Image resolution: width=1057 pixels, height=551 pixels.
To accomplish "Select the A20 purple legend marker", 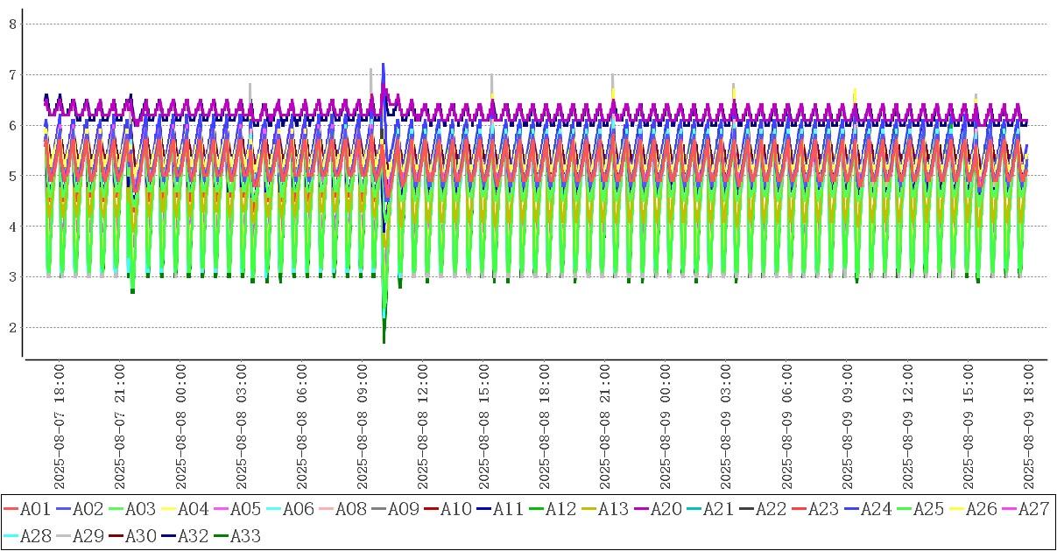I will (x=640, y=509).
